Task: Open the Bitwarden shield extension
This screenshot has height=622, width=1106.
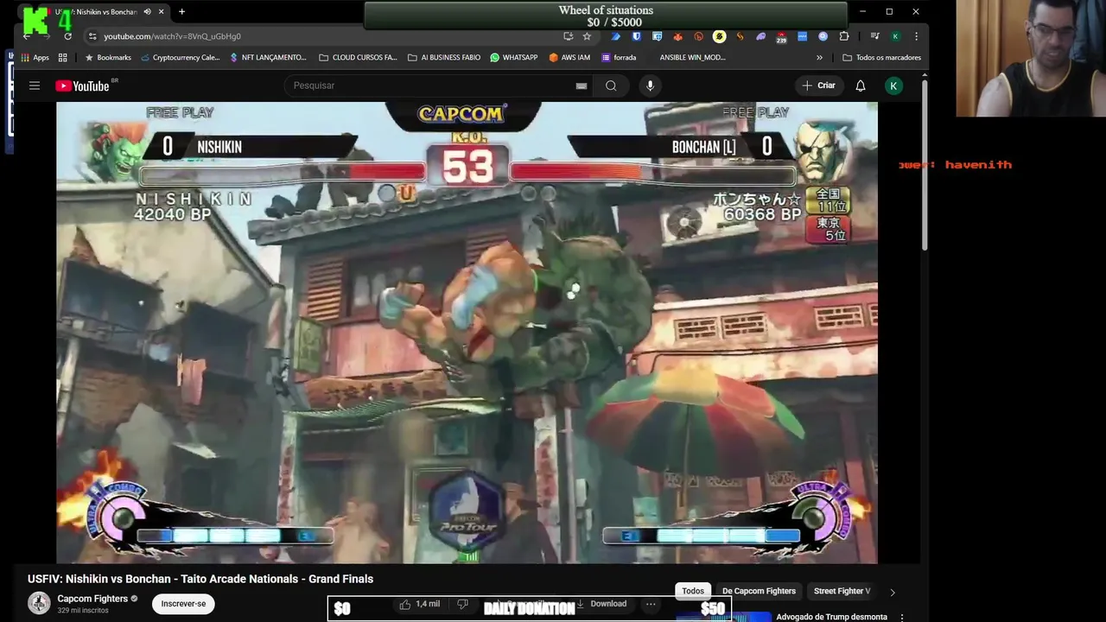Action: 637,36
